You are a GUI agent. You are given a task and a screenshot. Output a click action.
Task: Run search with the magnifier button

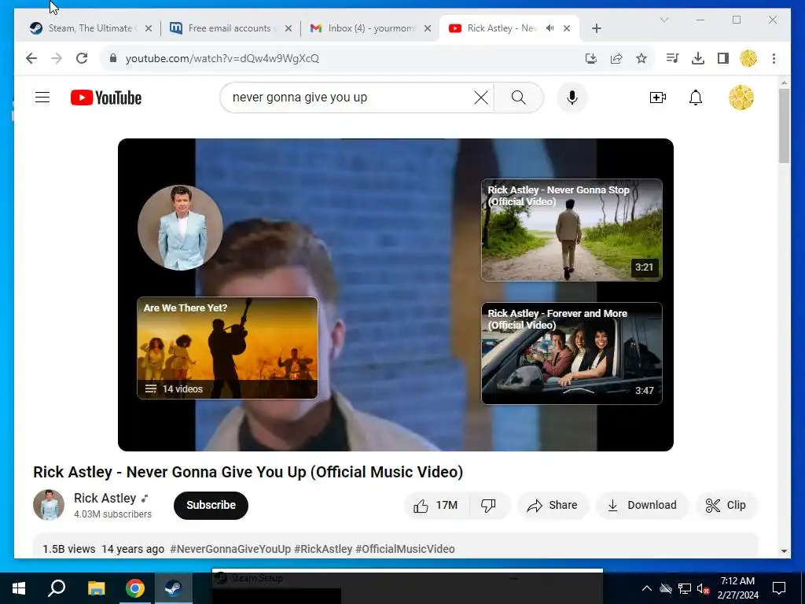click(x=519, y=97)
